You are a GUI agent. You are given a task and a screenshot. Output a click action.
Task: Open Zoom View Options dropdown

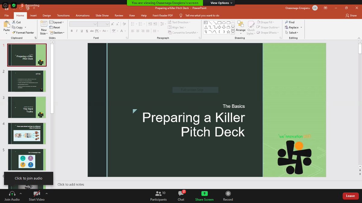click(x=221, y=3)
